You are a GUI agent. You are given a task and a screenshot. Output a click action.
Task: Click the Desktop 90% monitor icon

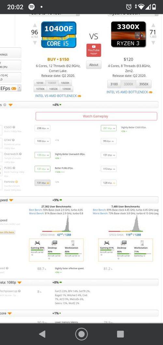point(54,243)
